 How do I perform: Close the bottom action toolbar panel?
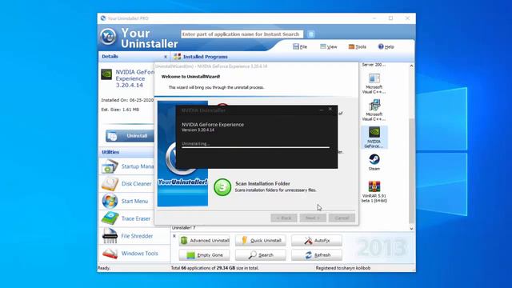coord(174,236)
